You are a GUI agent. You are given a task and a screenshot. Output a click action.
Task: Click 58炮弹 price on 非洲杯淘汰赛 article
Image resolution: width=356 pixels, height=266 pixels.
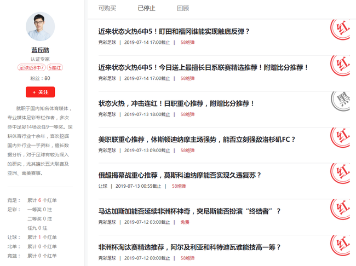[x=187, y=258]
